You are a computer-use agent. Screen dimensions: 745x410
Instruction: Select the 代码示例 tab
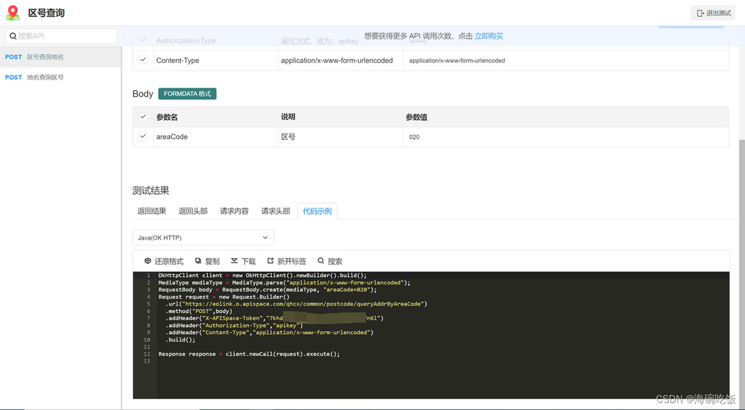tap(318, 211)
